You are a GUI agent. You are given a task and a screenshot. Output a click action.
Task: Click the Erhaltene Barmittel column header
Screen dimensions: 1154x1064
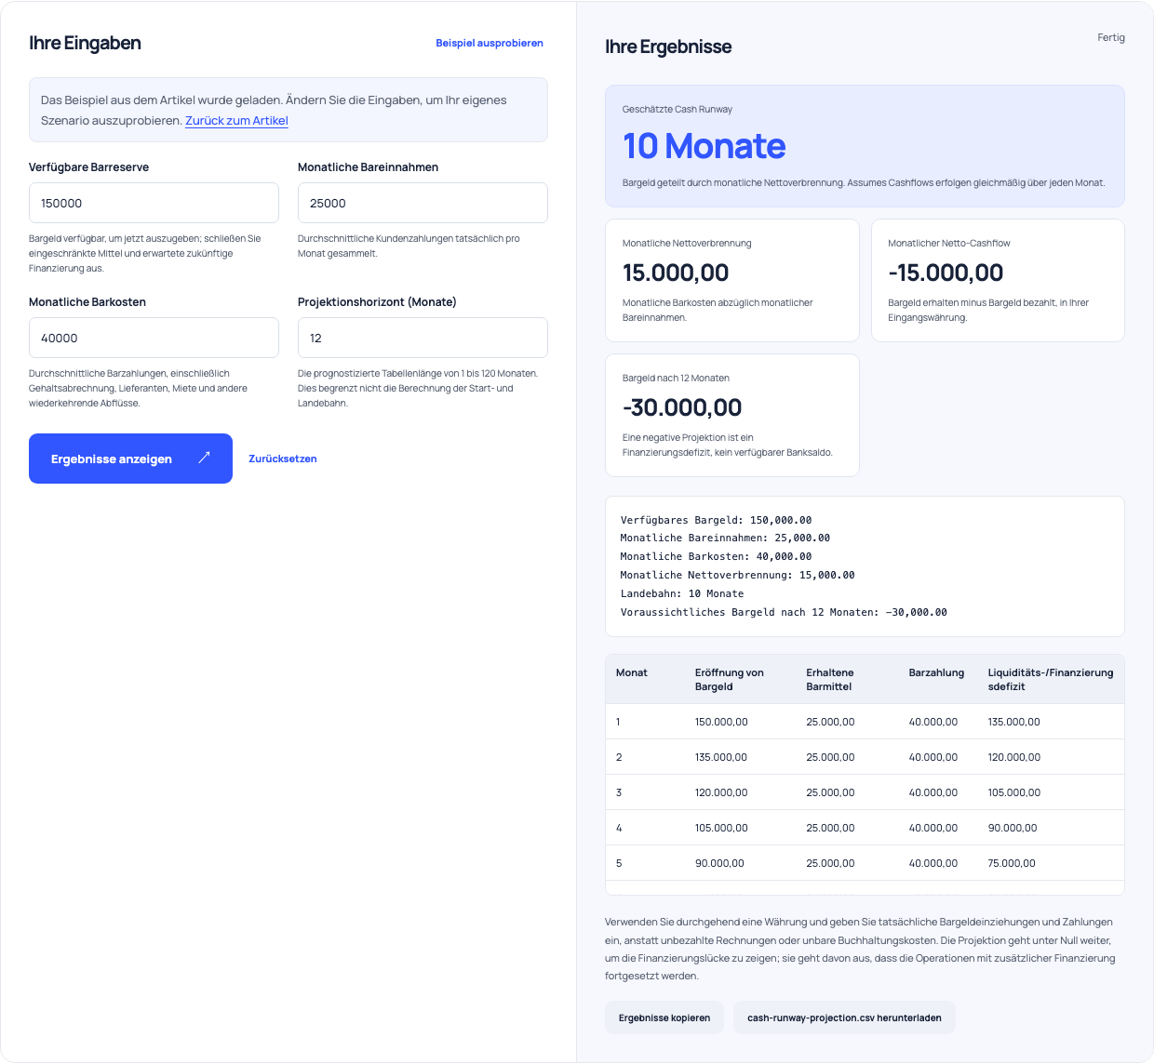830,680
